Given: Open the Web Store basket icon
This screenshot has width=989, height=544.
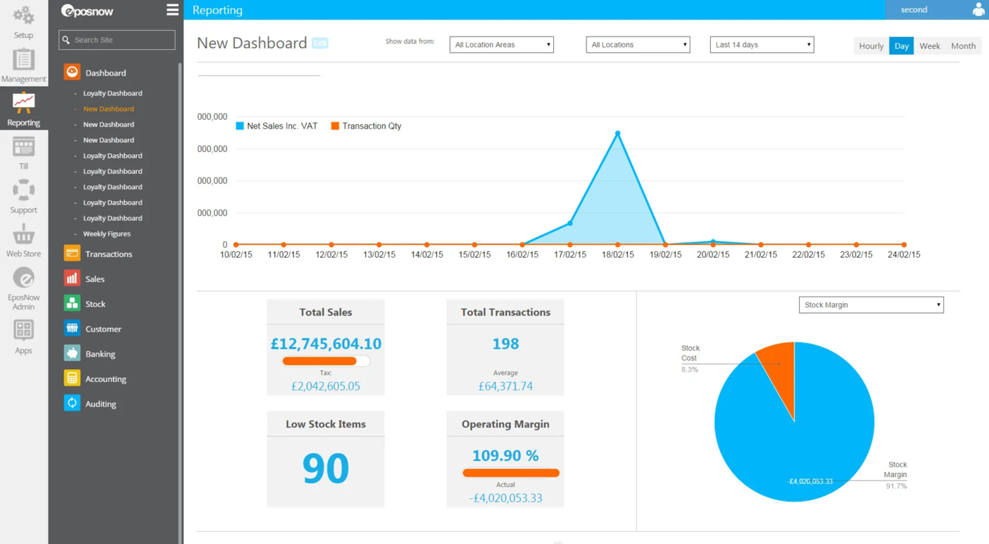Looking at the screenshot, I should pos(23,234).
